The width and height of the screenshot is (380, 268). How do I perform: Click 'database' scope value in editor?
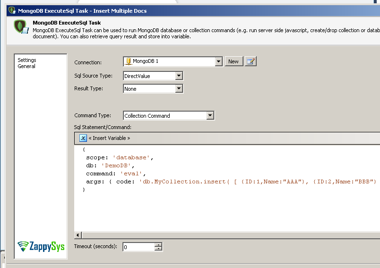click(131, 157)
